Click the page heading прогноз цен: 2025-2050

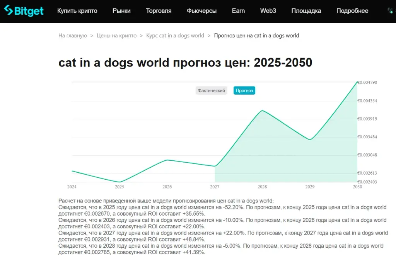click(185, 63)
